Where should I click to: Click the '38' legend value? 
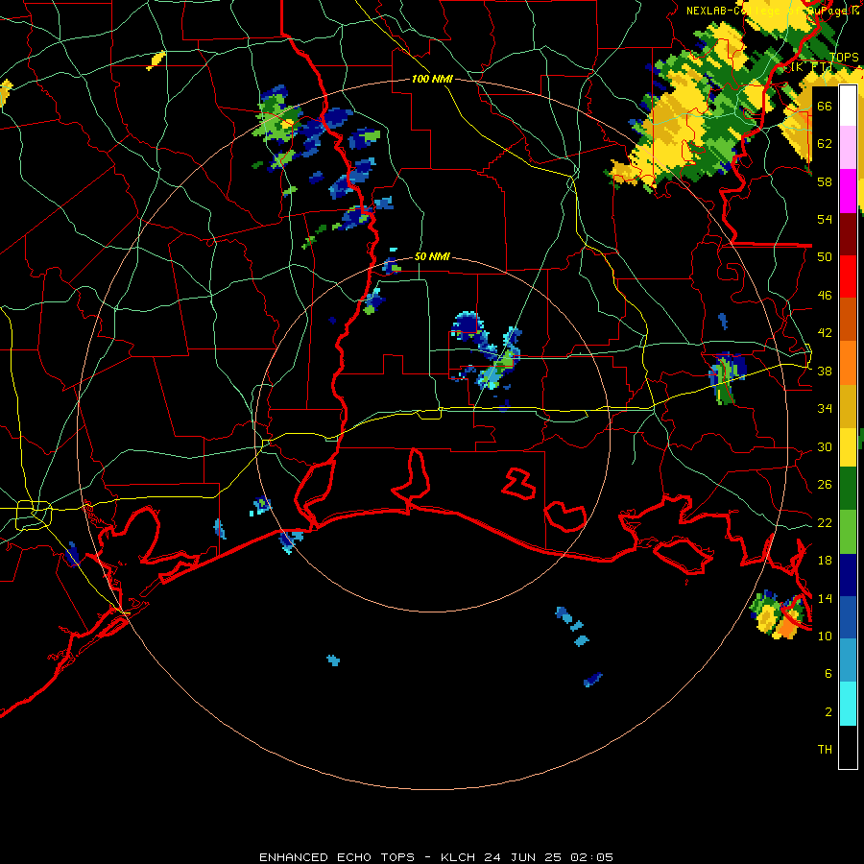[x=825, y=372]
